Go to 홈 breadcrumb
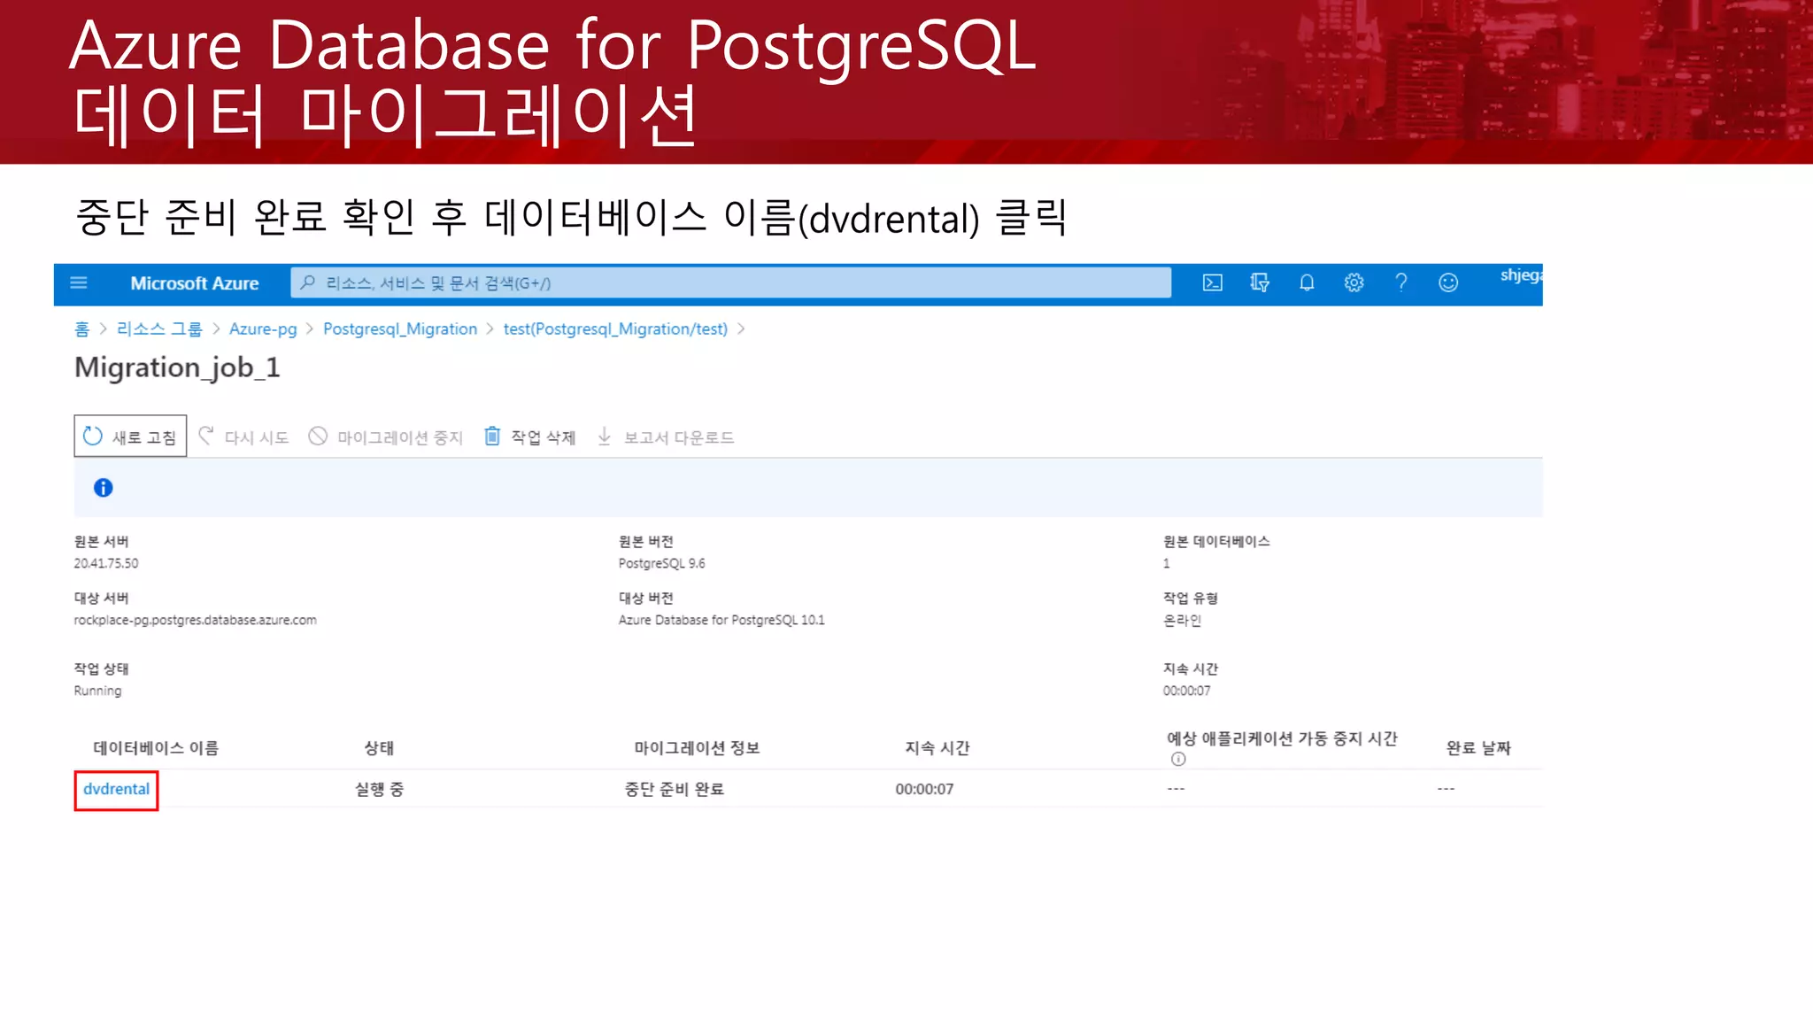 pyautogui.click(x=81, y=329)
